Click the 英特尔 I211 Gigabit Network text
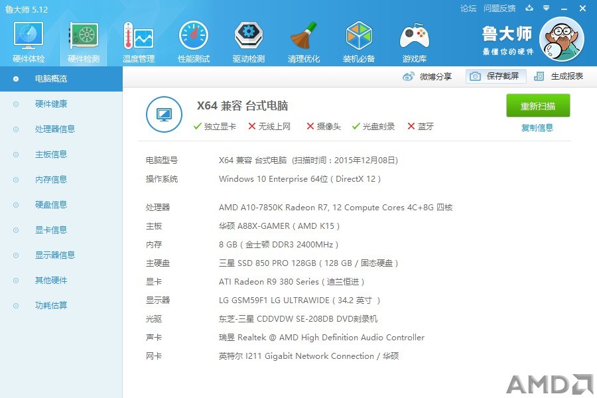 pos(308,356)
